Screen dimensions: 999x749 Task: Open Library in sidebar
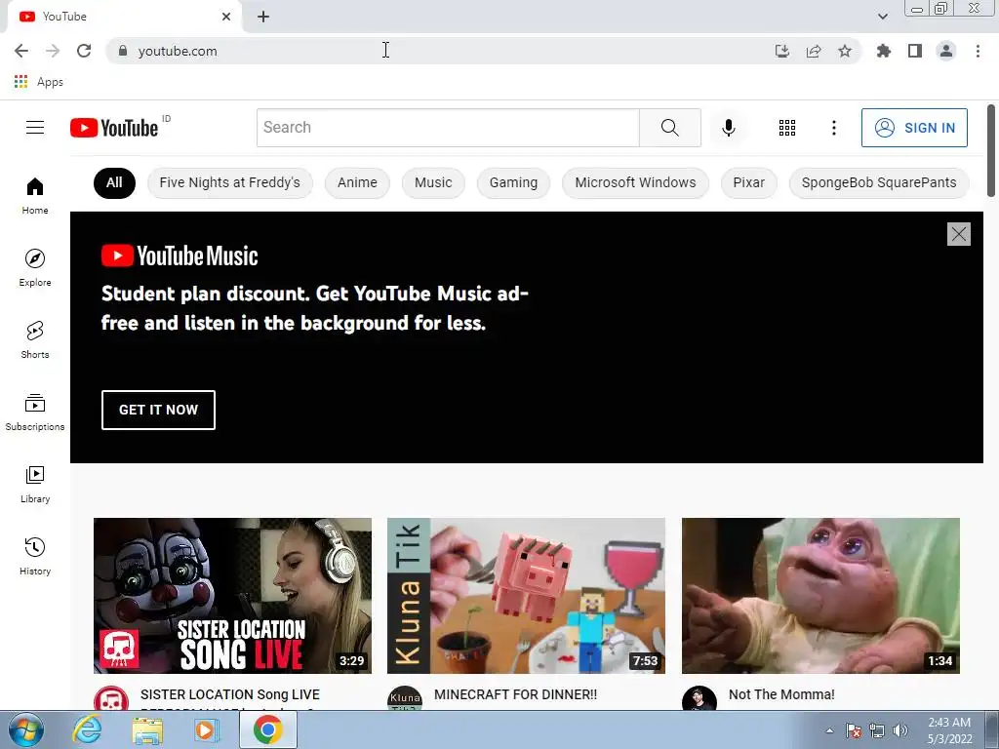pos(35,484)
